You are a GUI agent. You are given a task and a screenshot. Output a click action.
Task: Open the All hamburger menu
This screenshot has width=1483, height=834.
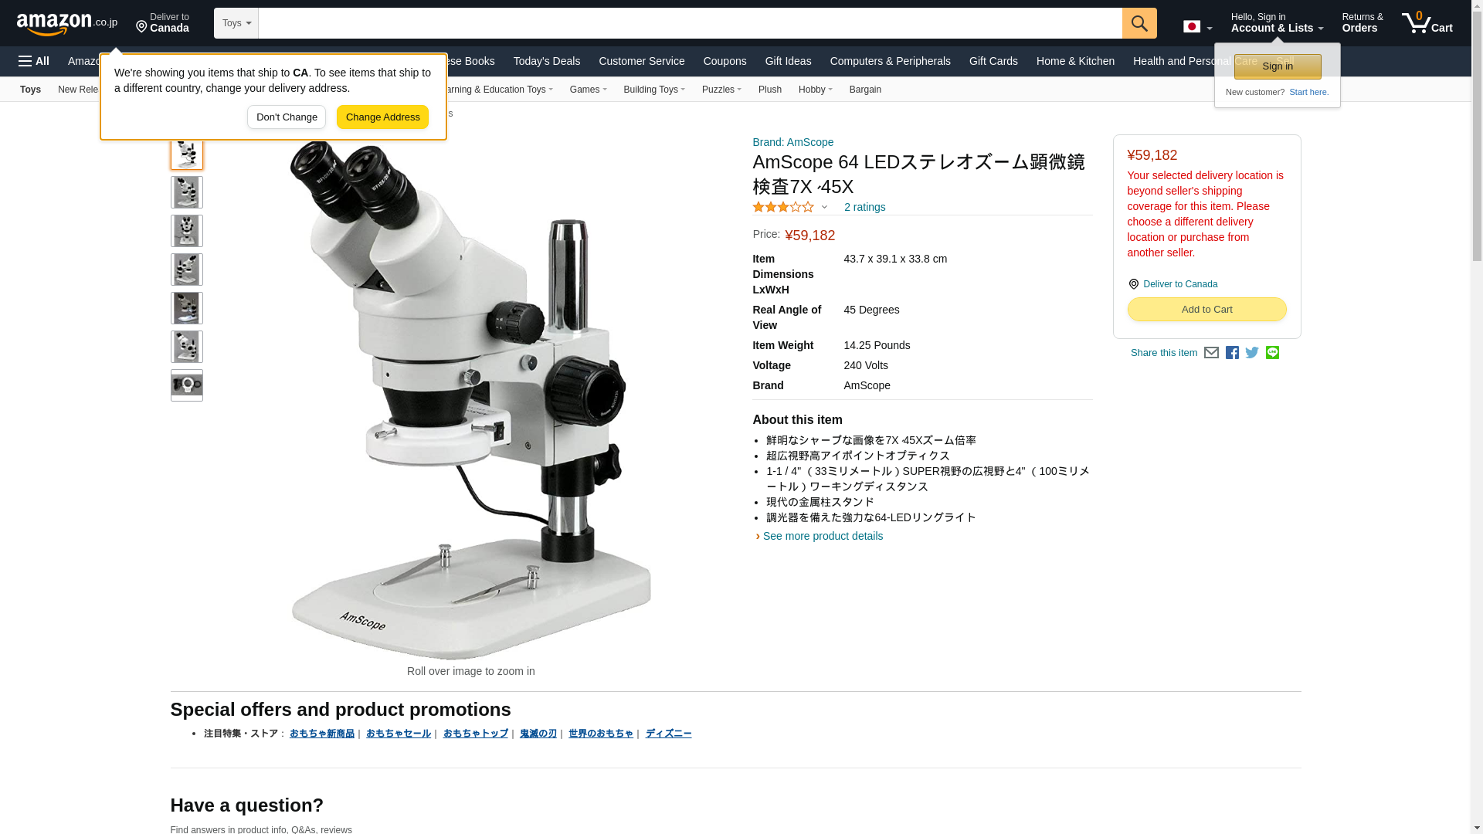(x=34, y=61)
